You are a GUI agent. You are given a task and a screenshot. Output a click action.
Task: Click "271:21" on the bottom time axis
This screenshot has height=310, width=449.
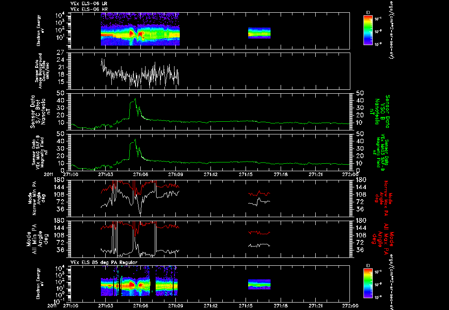point(316,306)
